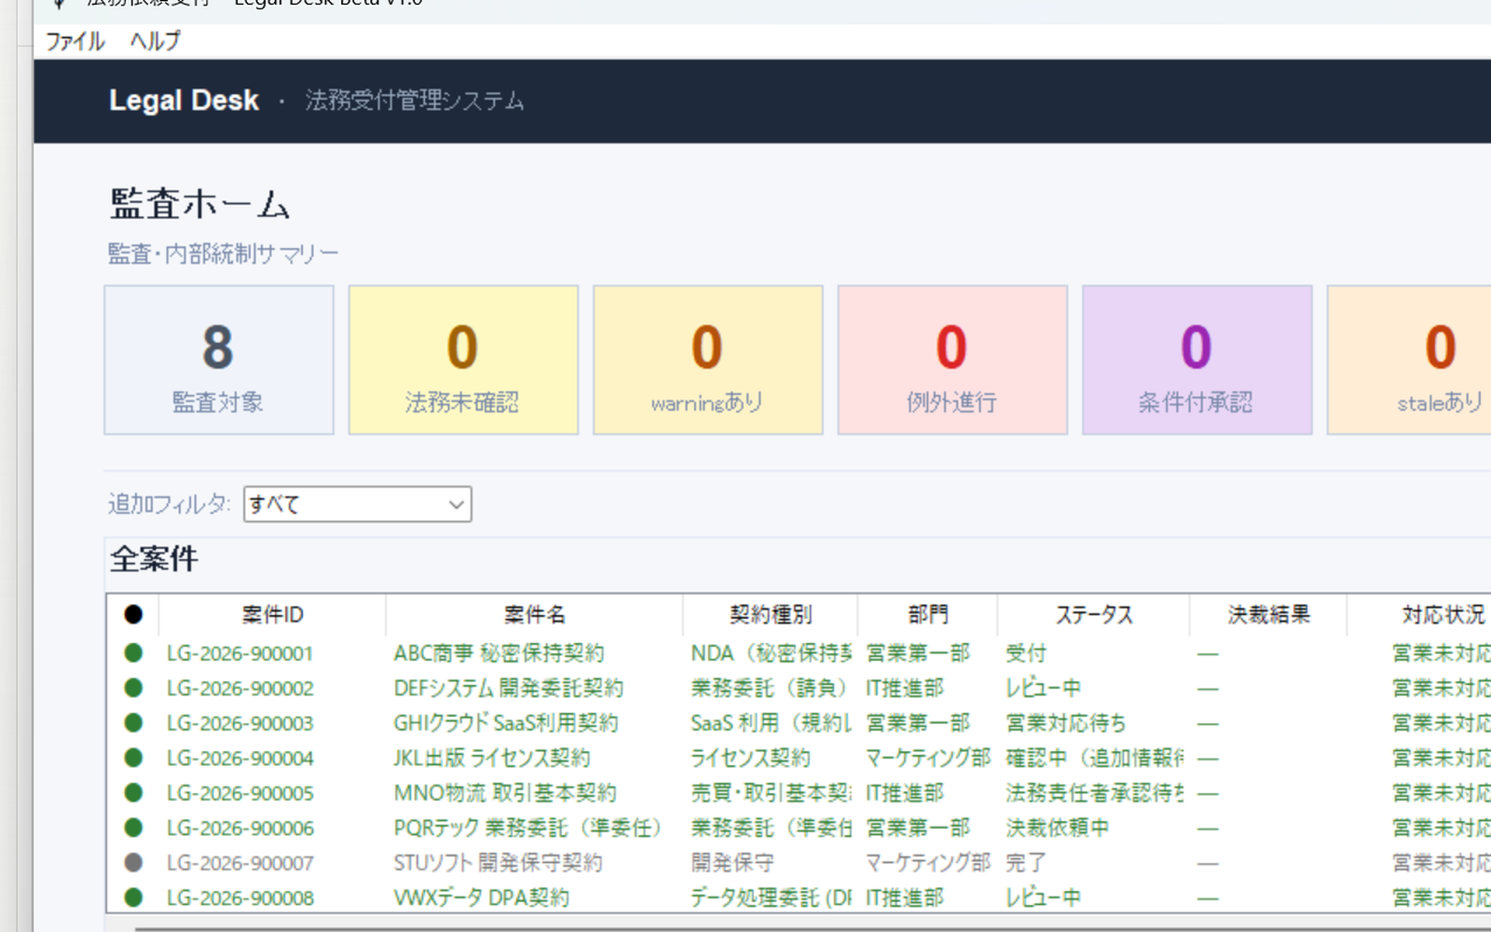Screen dimensions: 1491x932
Task: Click green status dot of DEFシステム row
Action: [133, 688]
